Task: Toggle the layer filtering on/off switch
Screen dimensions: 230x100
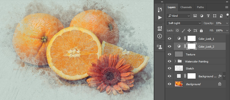Action: tap(228, 16)
